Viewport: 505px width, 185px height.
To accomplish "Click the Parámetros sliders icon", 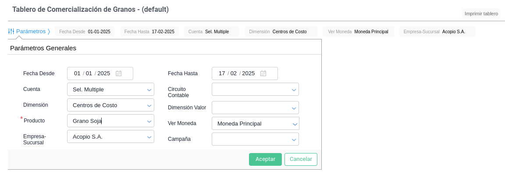I will [x=11, y=31].
